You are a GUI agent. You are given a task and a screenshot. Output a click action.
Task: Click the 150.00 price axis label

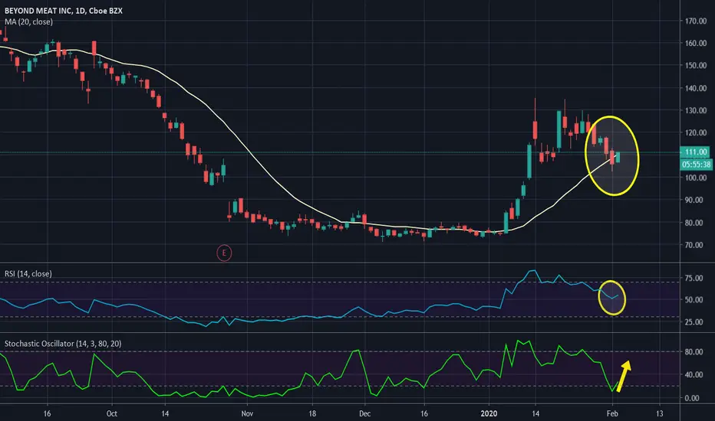696,66
